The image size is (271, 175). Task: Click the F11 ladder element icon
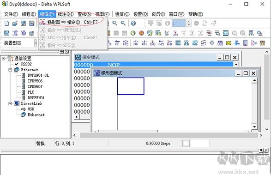tap(117, 43)
